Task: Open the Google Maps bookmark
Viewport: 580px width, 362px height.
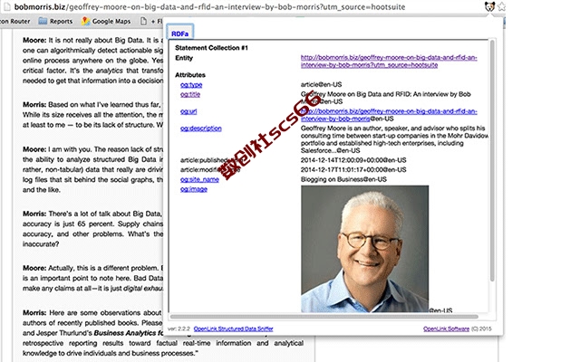Action: click(106, 21)
